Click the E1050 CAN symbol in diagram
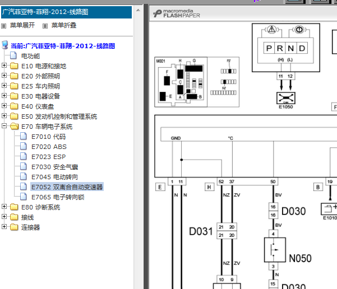Image resolution: width=337 pixels, height=289 pixels. point(286,98)
